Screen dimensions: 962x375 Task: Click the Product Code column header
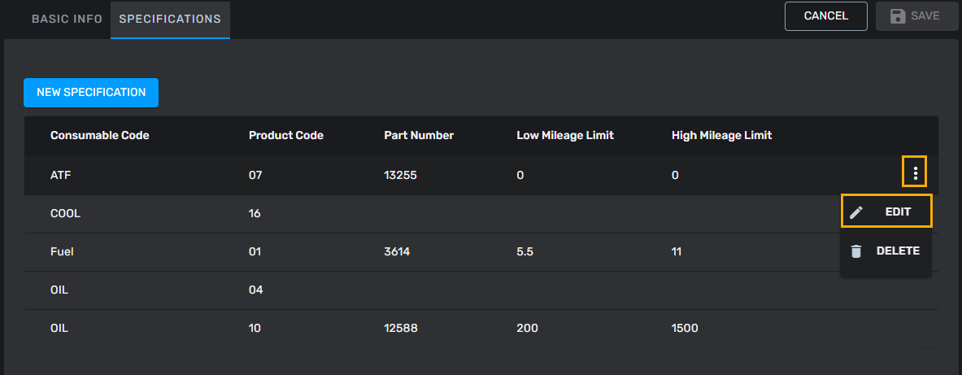click(286, 136)
